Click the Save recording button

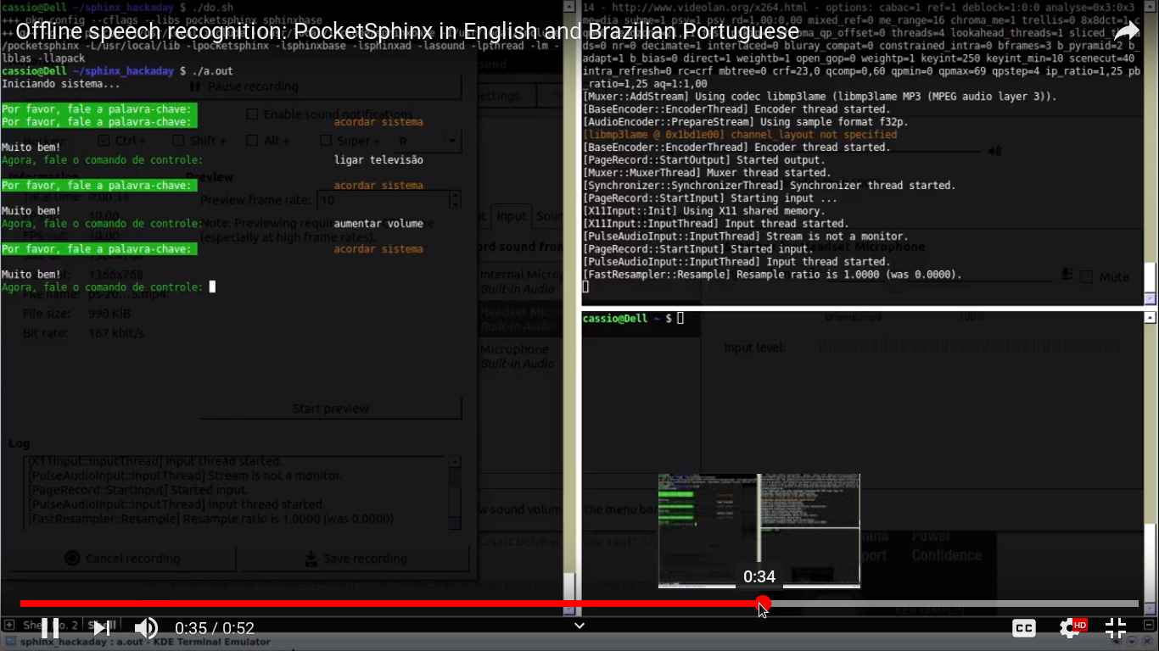coord(355,559)
